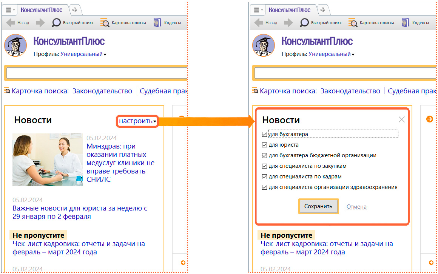Open Карточка поиска toolbar button, right window
The height and width of the screenshot is (274, 438).
click(371, 23)
